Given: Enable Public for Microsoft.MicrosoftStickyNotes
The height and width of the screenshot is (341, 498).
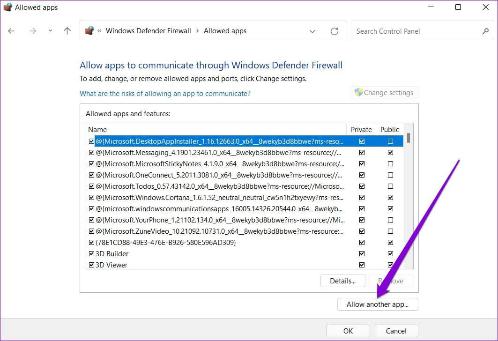Looking at the screenshot, I should 390,164.
